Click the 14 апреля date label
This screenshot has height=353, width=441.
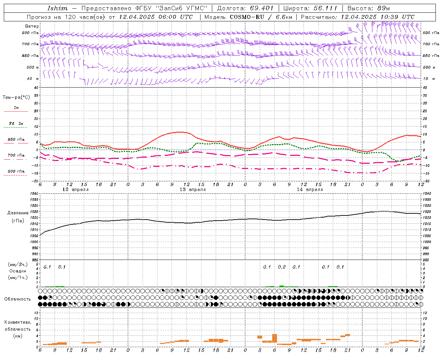[310, 190]
